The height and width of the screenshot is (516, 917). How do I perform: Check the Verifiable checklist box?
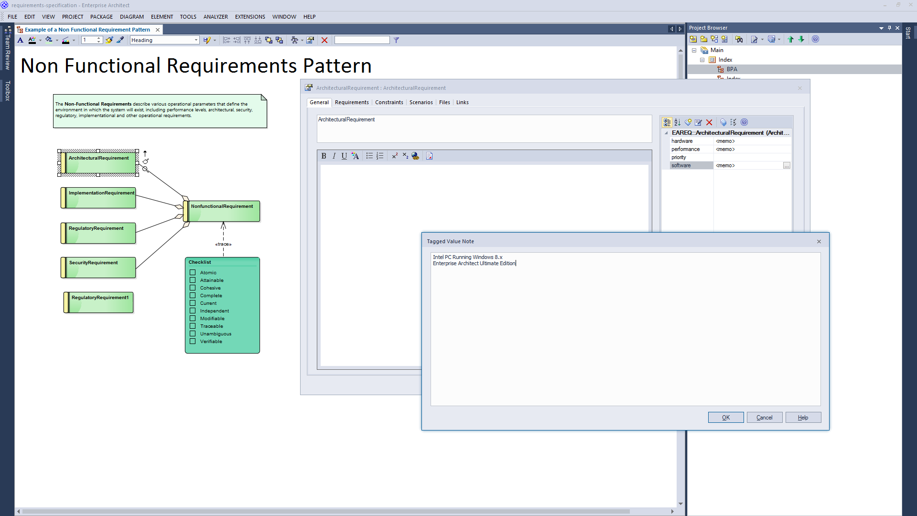click(x=193, y=341)
